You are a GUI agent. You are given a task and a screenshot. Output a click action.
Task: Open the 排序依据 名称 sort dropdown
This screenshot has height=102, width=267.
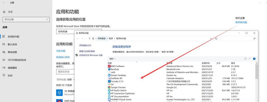[66, 80]
